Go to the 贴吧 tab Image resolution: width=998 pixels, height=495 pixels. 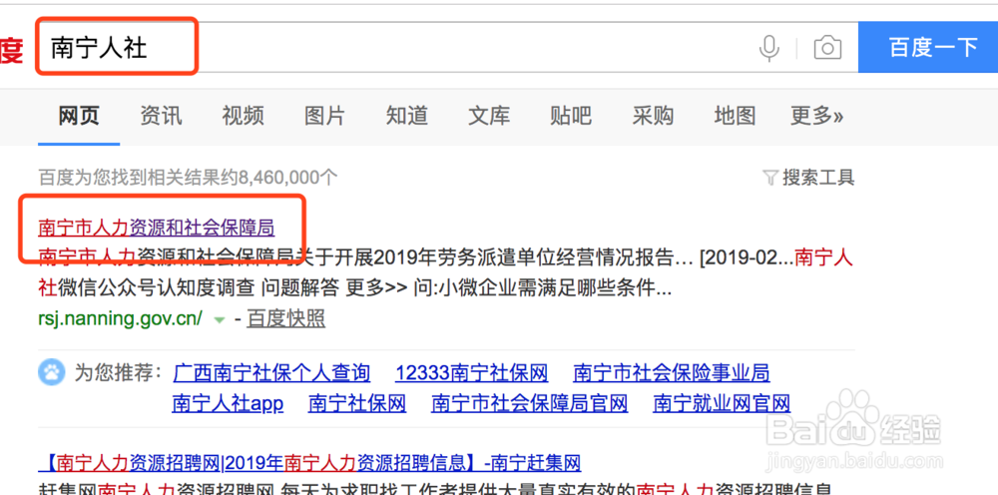(x=571, y=116)
